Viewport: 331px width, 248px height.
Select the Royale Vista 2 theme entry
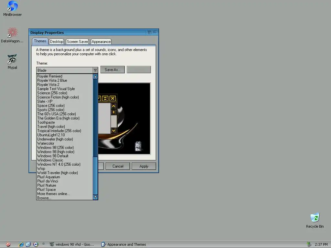(65, 85)
